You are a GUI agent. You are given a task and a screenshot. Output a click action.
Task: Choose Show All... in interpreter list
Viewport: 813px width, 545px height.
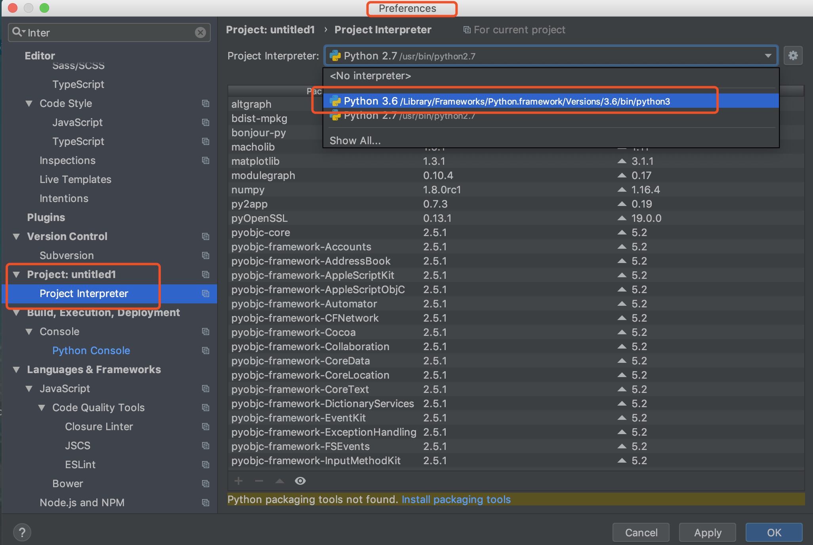[x=355, y=141]
